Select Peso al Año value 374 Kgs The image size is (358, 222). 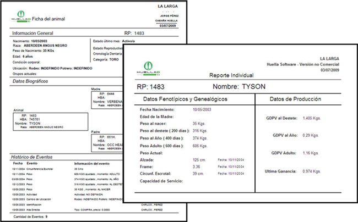point(200,138)
